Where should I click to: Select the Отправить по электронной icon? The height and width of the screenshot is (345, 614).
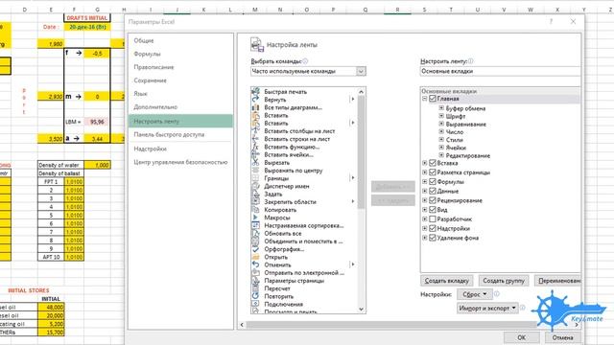pos(255,272)
